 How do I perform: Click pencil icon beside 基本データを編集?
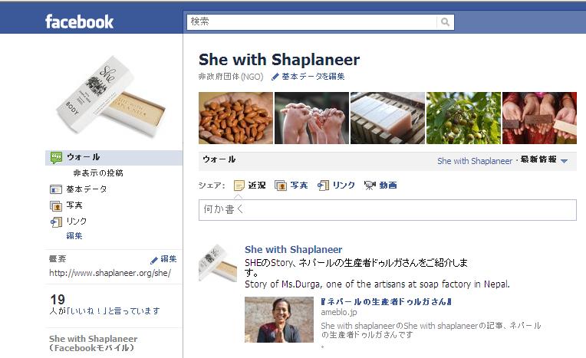pos(275,77)
